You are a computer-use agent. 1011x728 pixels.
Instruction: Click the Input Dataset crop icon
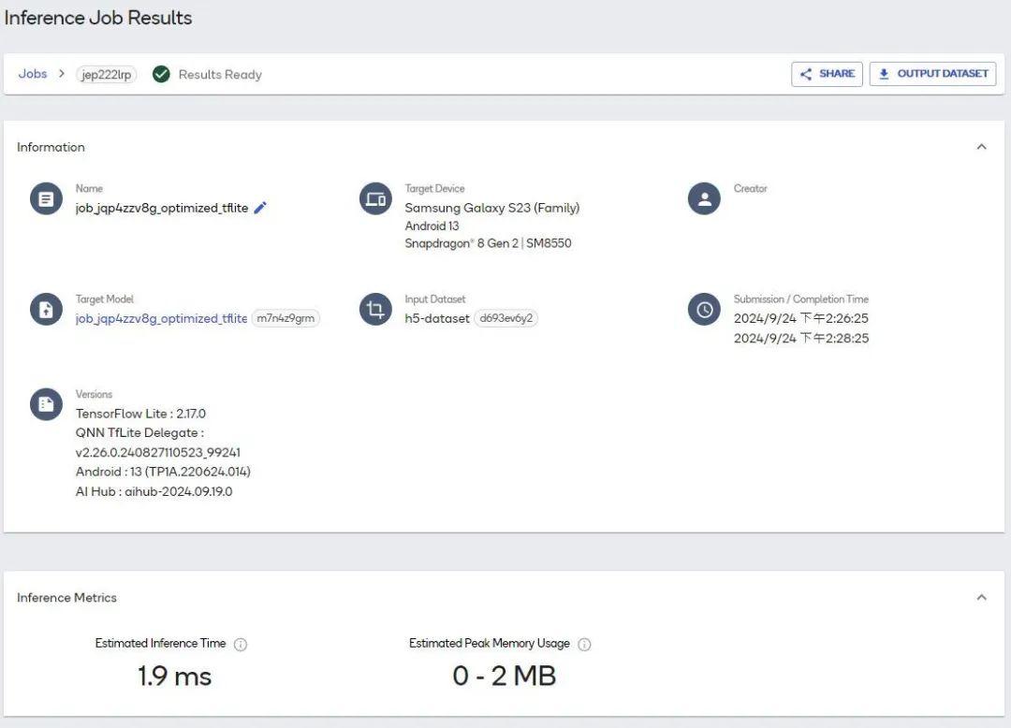pyautogui.click(x=375, y=309)
